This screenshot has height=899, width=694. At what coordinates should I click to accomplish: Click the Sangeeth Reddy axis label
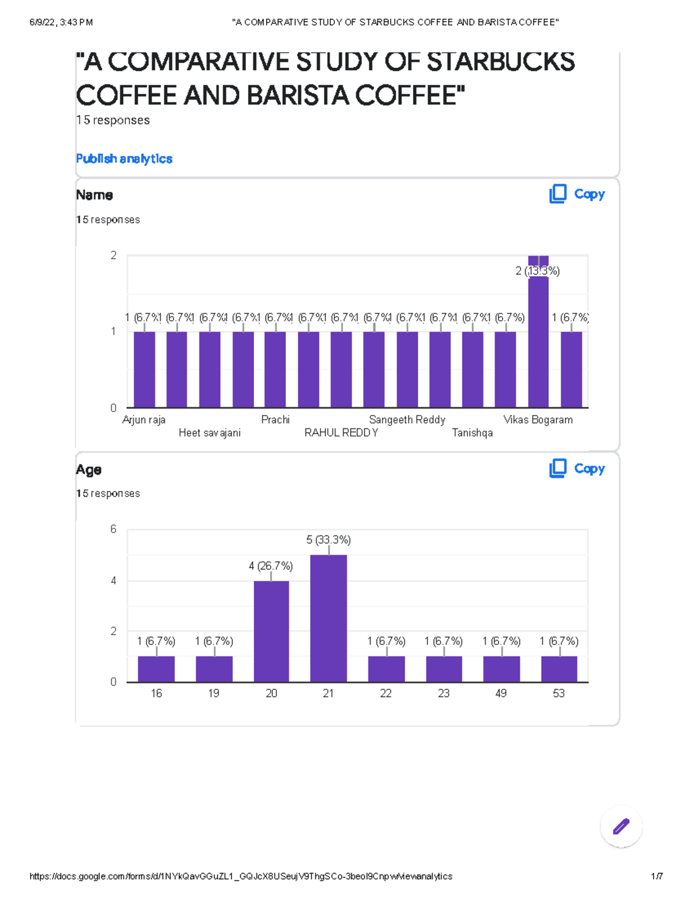(407, 420)
